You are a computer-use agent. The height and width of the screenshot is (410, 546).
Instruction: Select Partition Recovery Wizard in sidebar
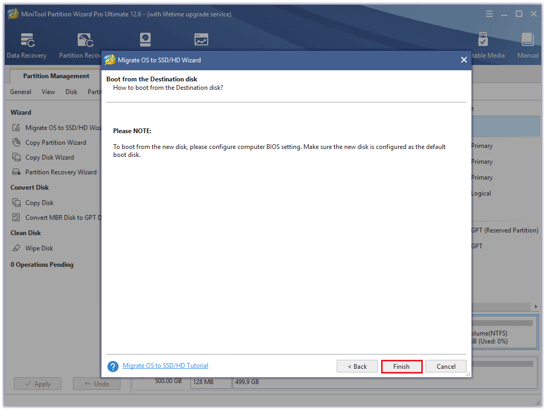pos(61,172)
